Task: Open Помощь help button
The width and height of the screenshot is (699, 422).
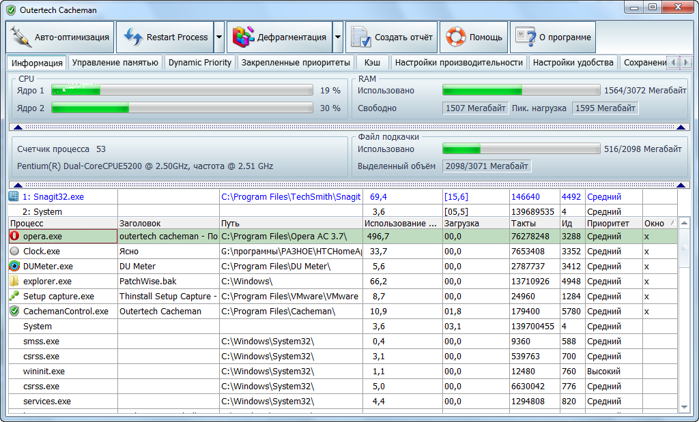Action: [x=474, y=37]
